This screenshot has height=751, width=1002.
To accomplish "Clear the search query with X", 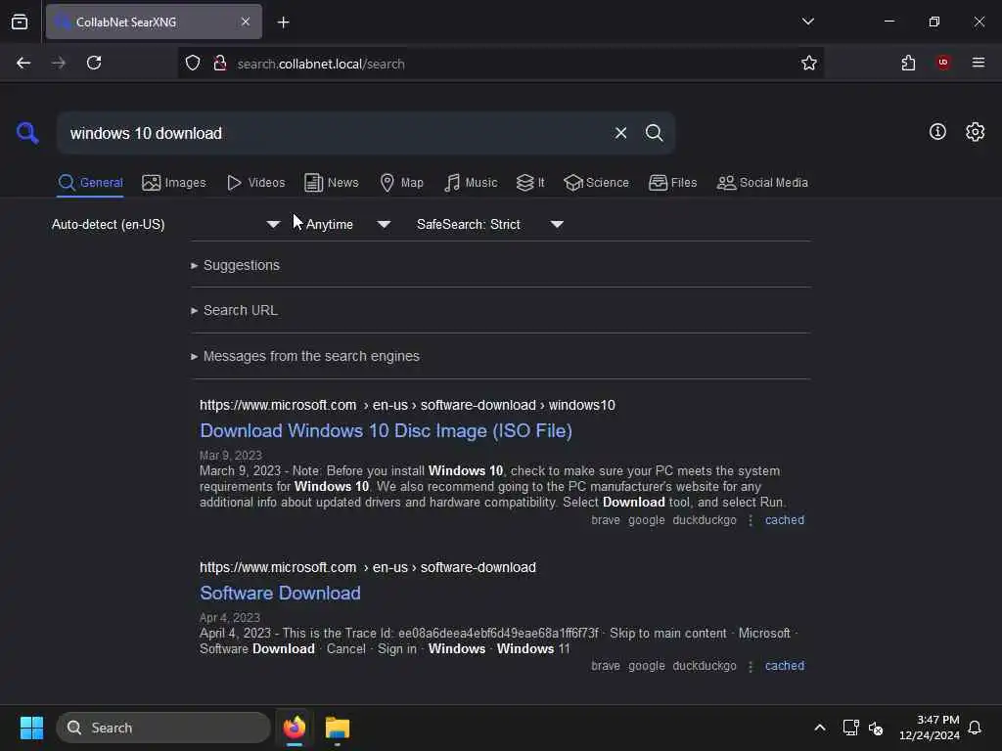I will 620,133.
